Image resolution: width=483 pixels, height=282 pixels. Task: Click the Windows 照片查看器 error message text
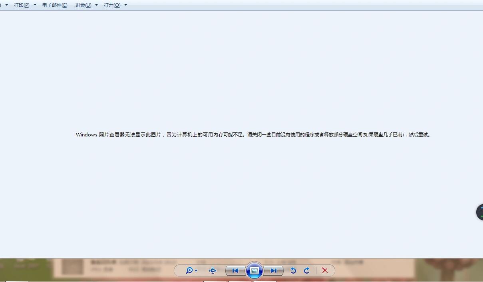(253, 135)
